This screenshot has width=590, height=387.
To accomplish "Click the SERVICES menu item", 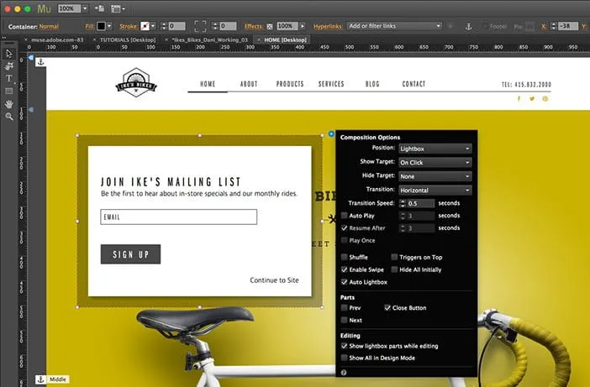I will pyautogui.click(x=331, y=84).
